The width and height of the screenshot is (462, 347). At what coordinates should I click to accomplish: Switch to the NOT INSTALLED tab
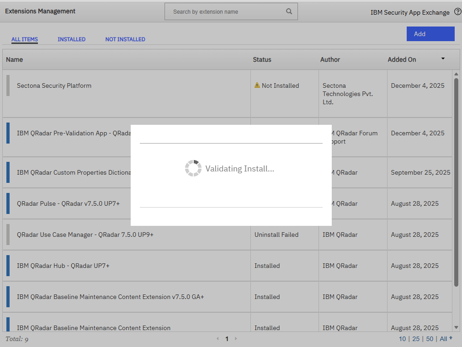click(x=125, y=39)
